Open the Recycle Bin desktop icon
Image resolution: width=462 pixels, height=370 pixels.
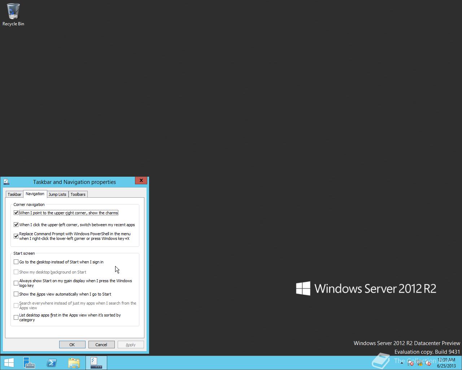[13, 15]
